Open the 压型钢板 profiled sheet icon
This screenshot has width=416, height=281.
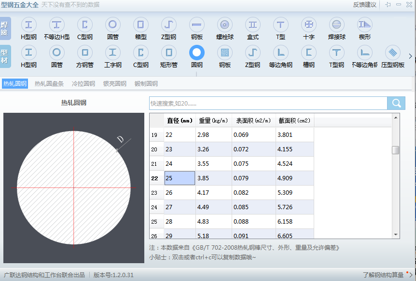[x=393, y=53]
